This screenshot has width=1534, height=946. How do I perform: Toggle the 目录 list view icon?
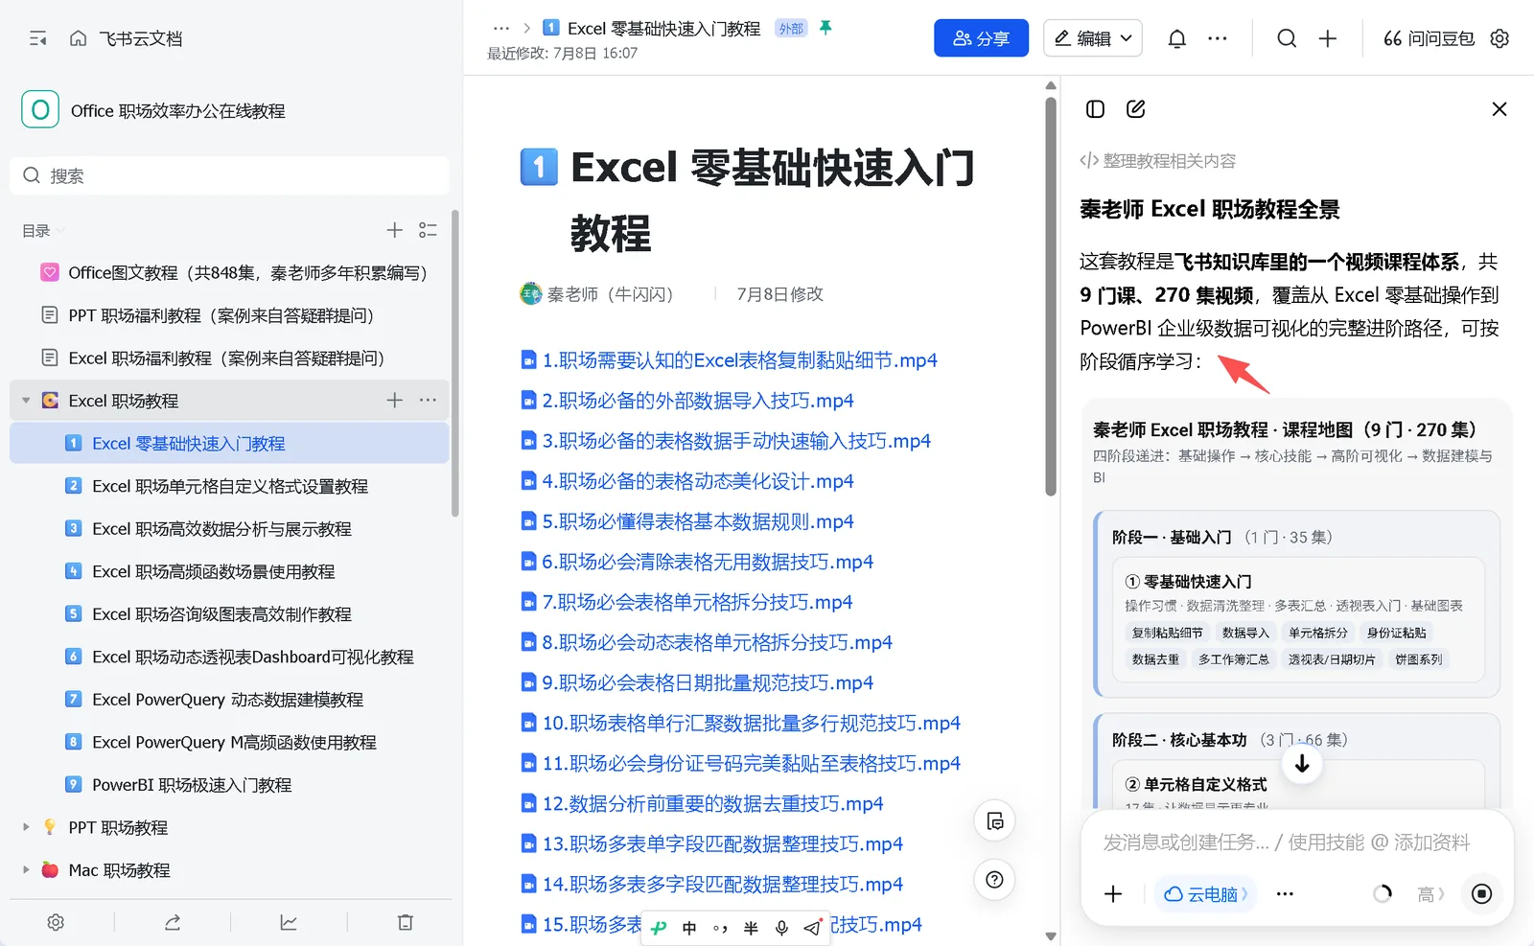tap(428, 230)
